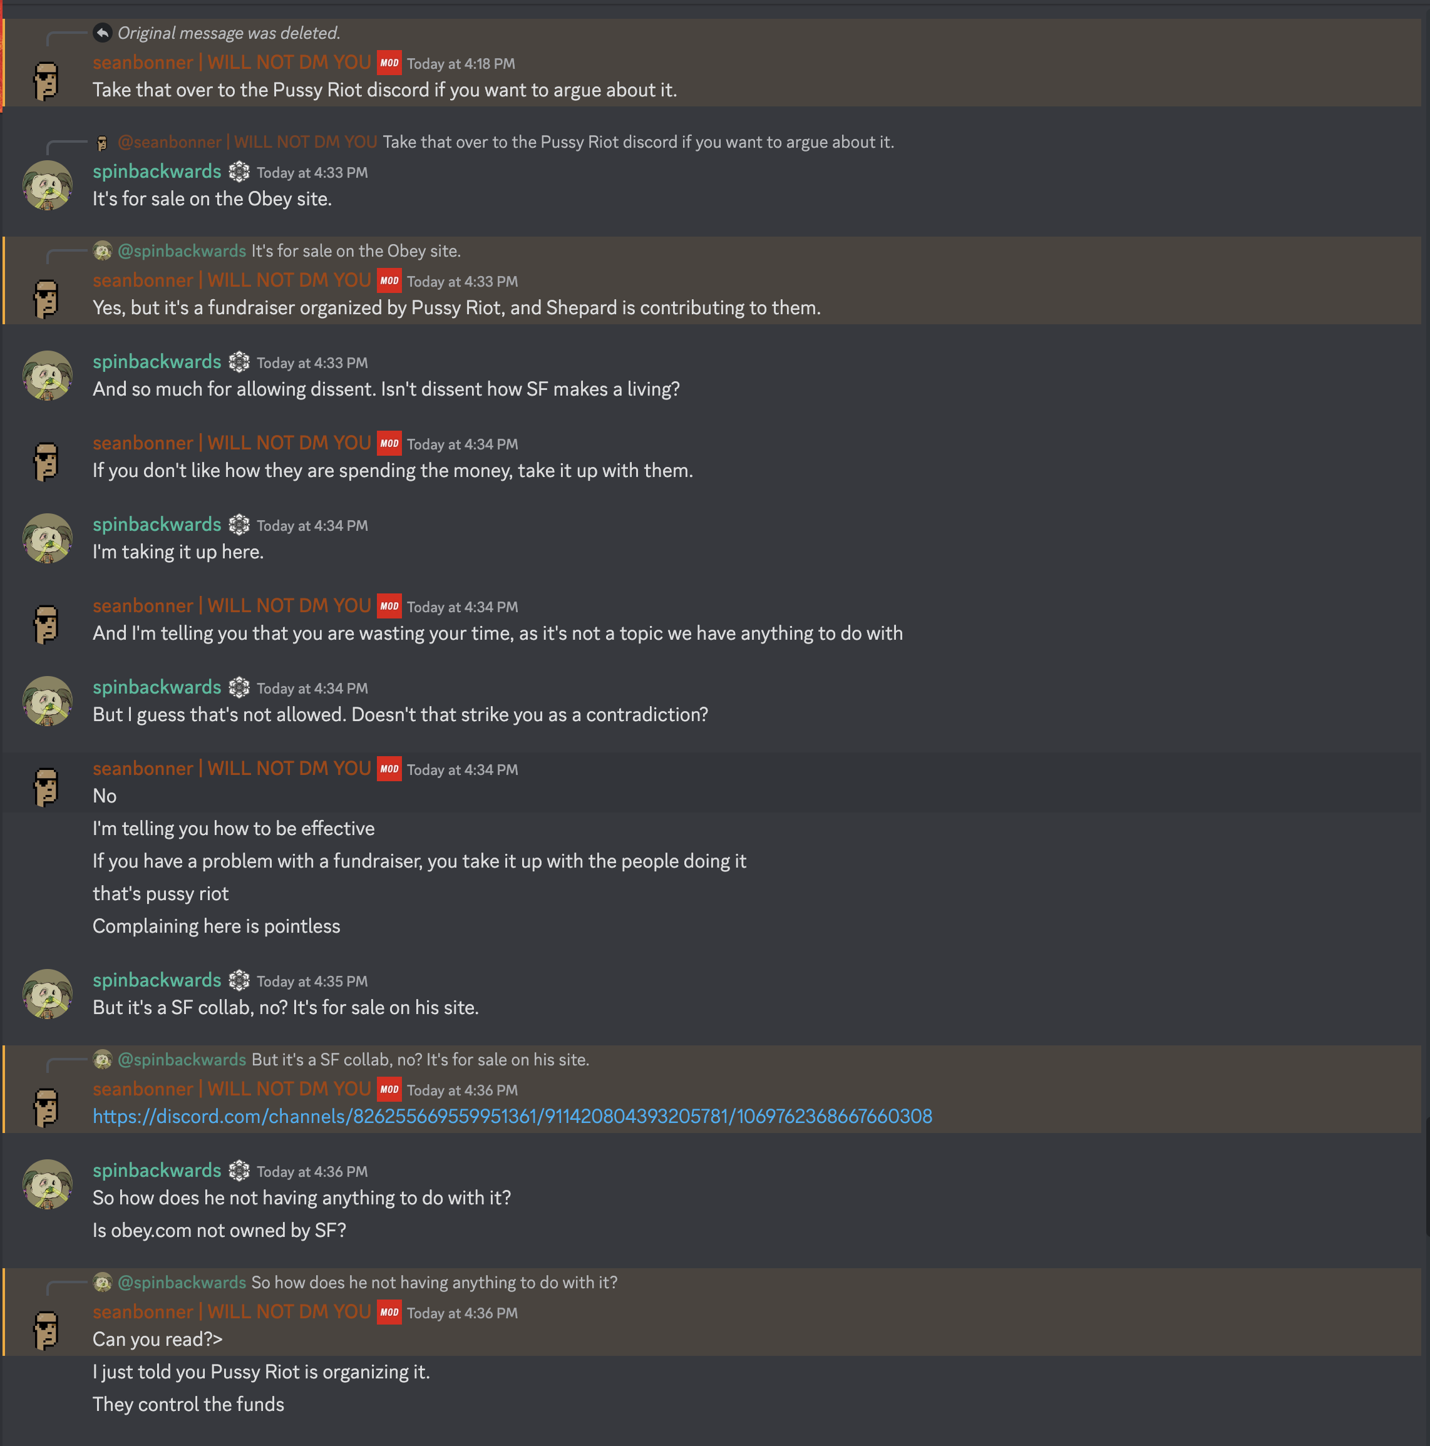Open the discord.com channels hyperlink

click(512, 1116)
